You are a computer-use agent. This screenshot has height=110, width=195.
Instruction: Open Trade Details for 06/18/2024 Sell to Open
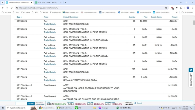click(49, 64)
